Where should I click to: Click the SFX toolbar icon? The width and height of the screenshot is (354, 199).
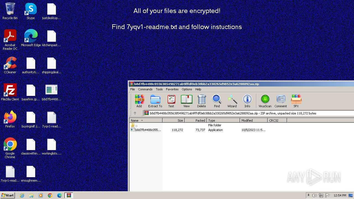click(x=296, y=101)
